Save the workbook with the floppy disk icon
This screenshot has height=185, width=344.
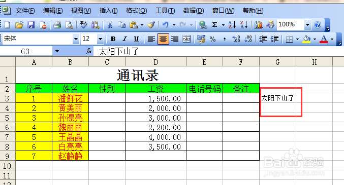click(x=31, y=25)
